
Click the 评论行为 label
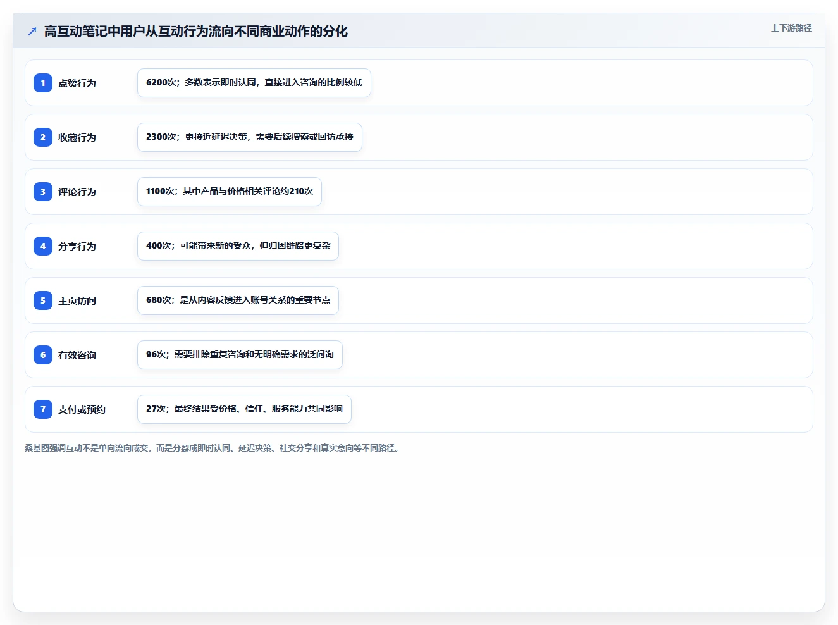[77, 192]
